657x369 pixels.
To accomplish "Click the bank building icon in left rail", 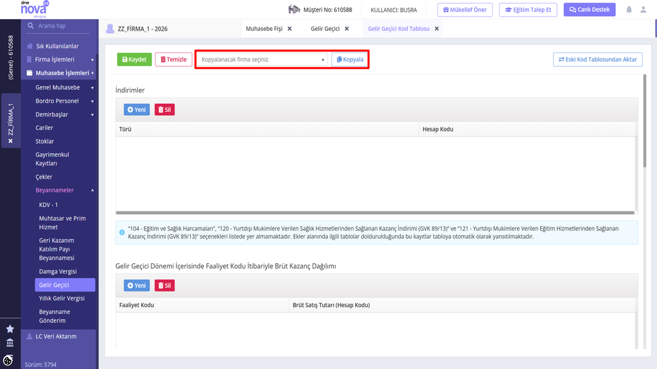I will point(10,343).
